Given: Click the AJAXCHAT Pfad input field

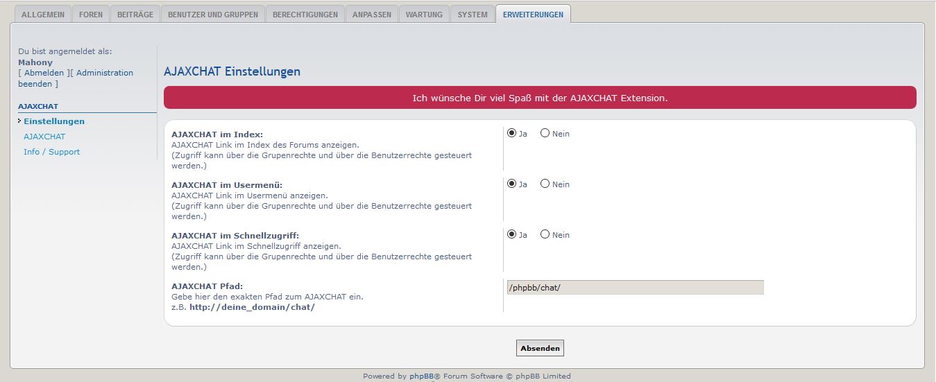Looking at the screenshot, I should pos(635,287).
